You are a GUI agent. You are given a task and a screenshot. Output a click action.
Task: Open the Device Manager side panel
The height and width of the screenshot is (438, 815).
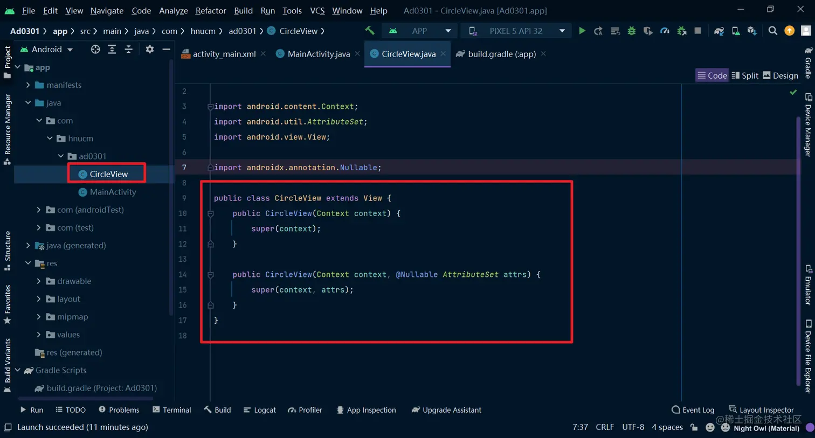[x=808, y=125]
